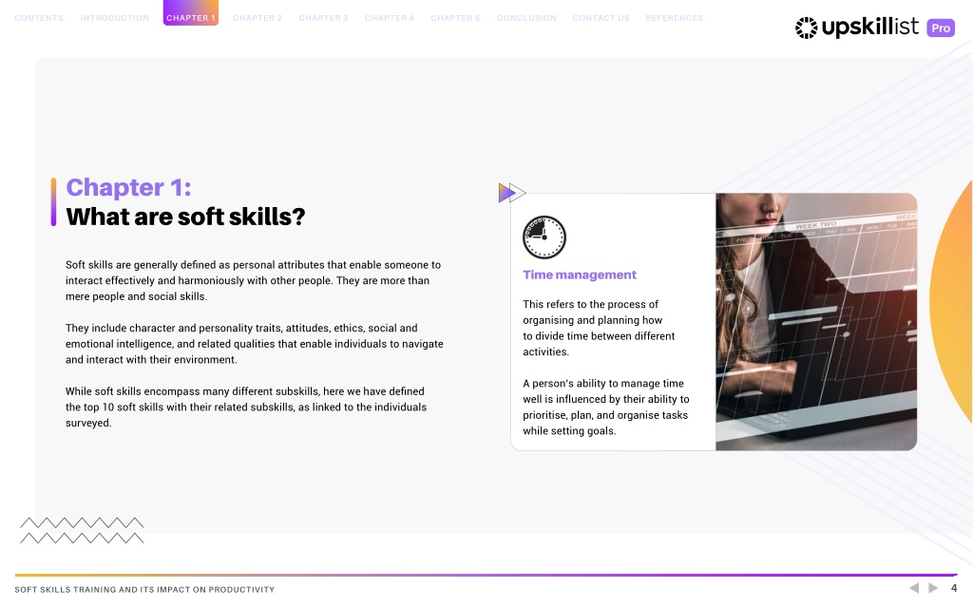Click the purple play arrow on the card
This screenshot has height=607, width=973.
pyautogui.click(x=507, y=193)
